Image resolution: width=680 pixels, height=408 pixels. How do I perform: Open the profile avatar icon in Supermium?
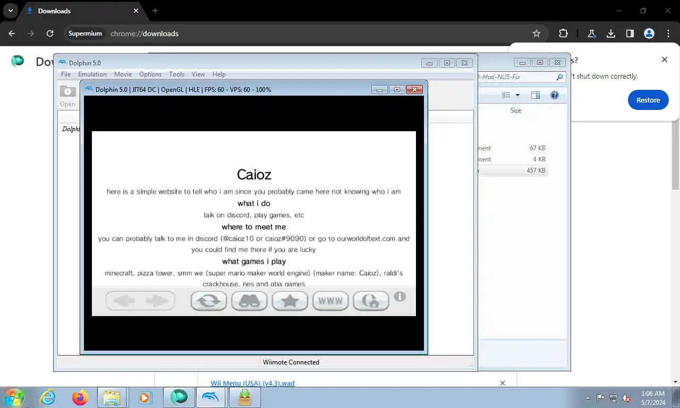click(x=649, y=33)
